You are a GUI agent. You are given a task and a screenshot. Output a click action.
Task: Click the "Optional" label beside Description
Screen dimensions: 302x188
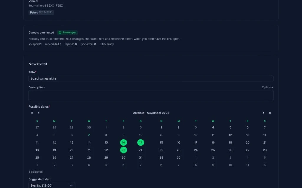point(267,88)
